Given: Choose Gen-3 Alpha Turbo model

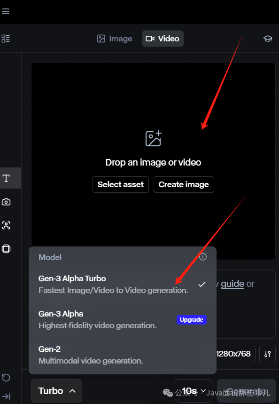Looking at the screenshot, I should click(x=123, y=284).
